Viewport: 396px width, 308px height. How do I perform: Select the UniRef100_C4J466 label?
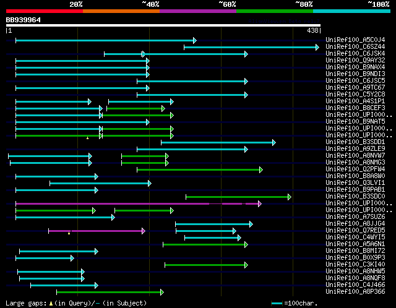click(355, 285)
